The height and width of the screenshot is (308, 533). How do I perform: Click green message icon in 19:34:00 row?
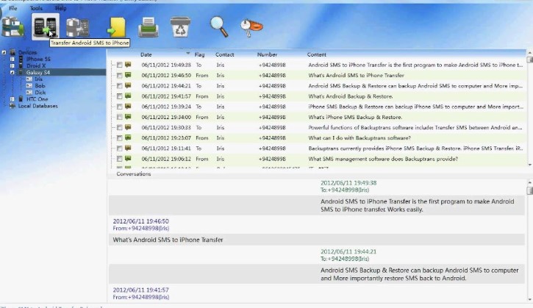click(x=128, y=117)
